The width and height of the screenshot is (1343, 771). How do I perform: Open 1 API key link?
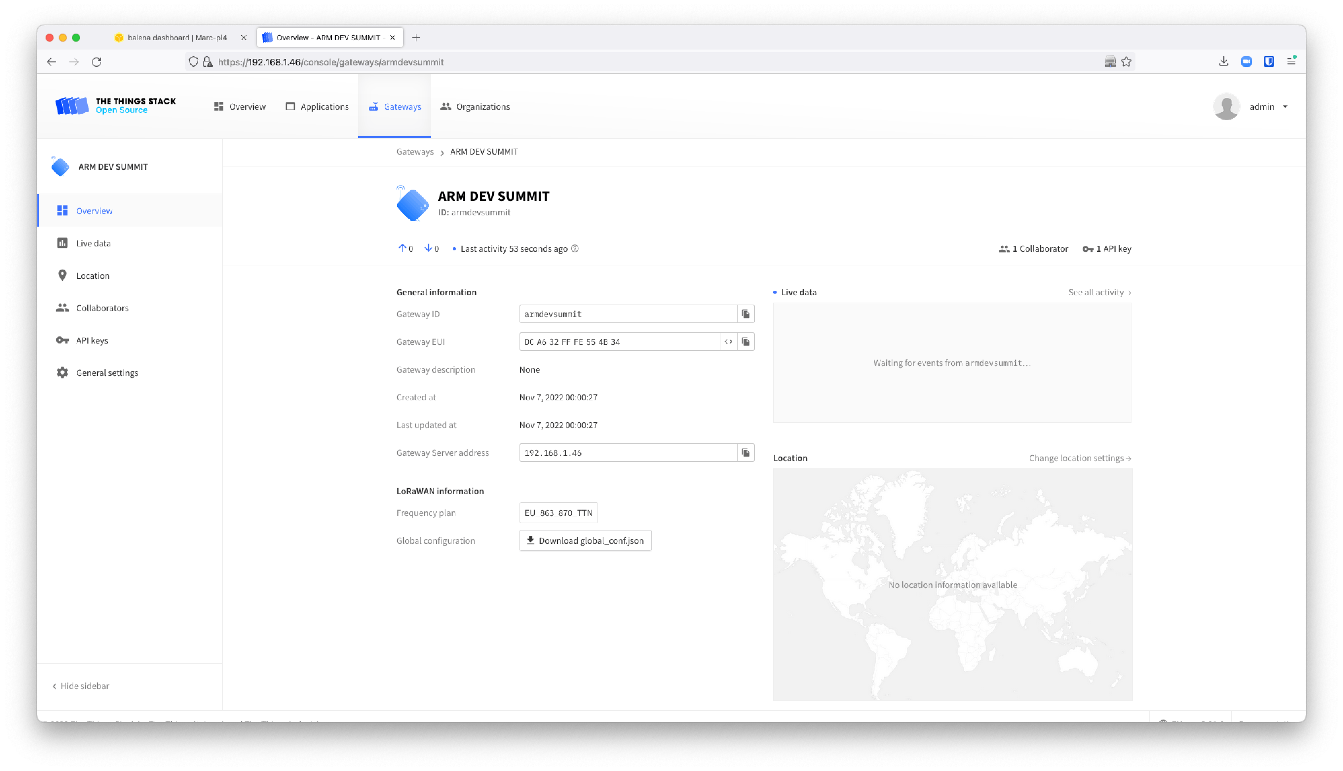pos(1107,249)
